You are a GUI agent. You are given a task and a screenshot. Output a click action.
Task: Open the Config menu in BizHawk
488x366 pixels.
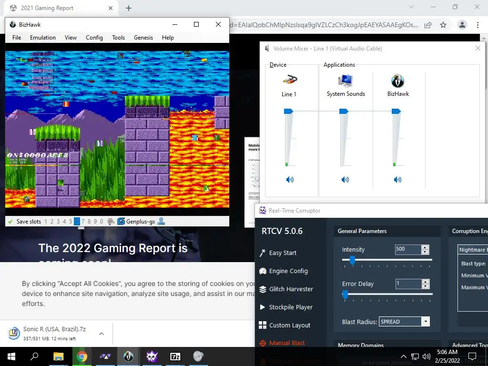(x=94, y=38)
